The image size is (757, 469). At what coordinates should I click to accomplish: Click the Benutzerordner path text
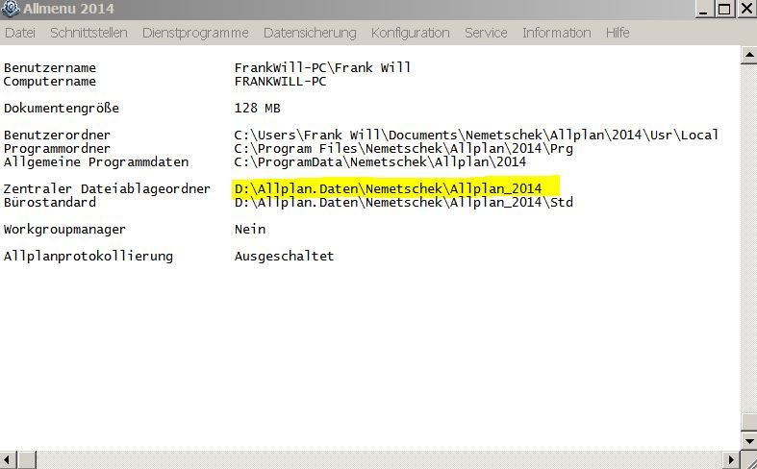coord(476,136)
